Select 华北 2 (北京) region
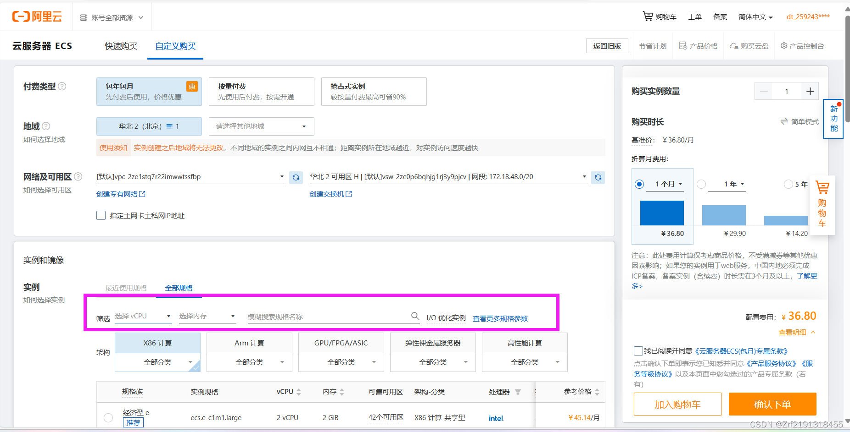This screenshot has width=850, height=432. pos(149,126)
